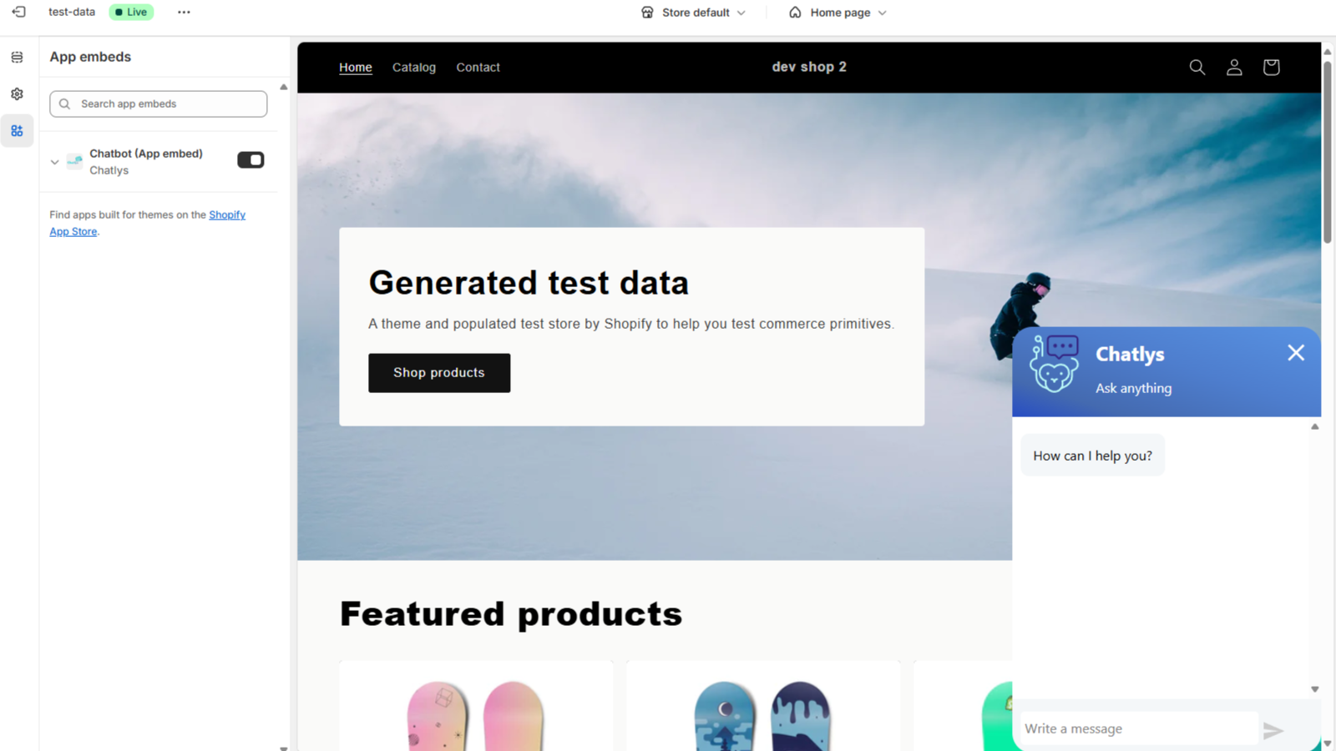Close the Chatlys chat window
This screenshot has height=751, width=1336.
tap(1296, 353)
